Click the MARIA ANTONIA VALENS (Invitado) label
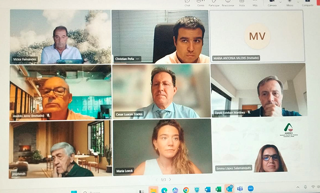This screenshot has height=193, width=320. [x=236, y=58]
